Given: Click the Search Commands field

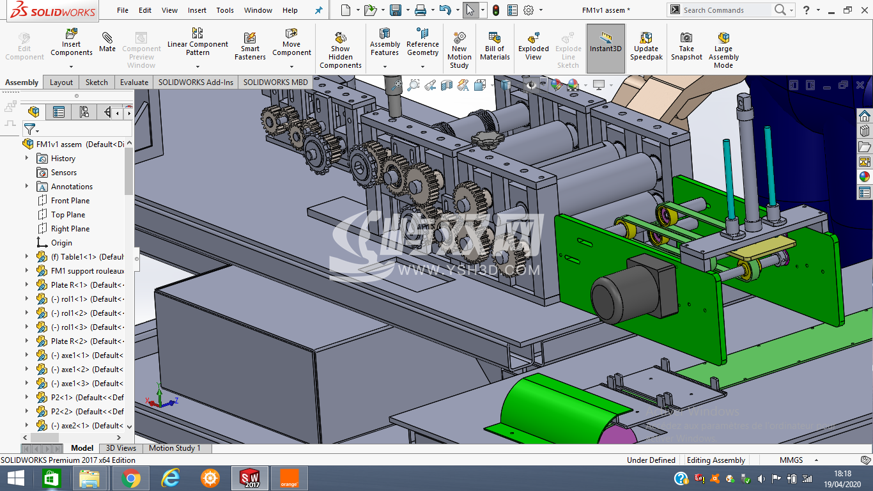Looking at the screenshot, I should click(x=727, y=10).
